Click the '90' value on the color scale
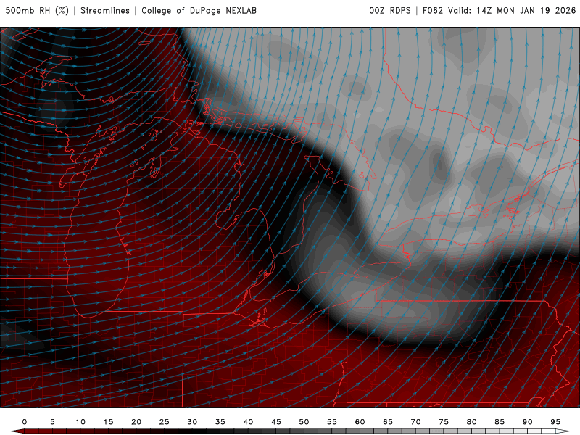This screenshot has width=580, height=435. coord(528,422)
